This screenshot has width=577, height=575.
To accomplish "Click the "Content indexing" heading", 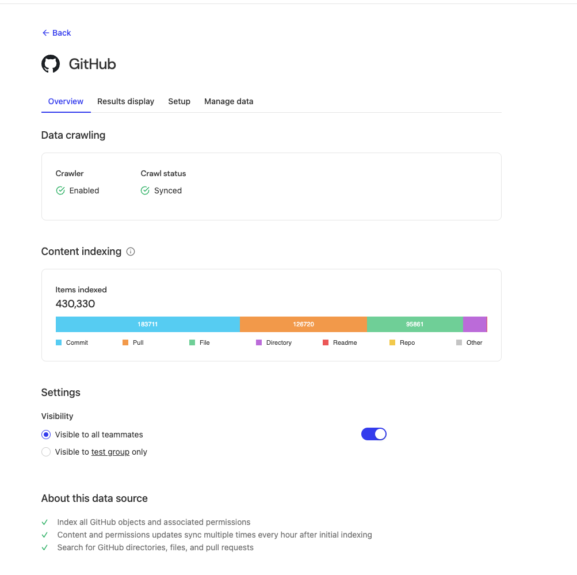I will [x=81, y=252].
